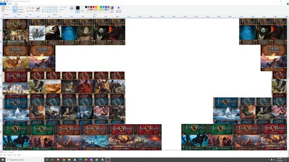Click the Redo arrow in Paint's title bar
Viewport: 289px width, 162px height.
point(9,1)
